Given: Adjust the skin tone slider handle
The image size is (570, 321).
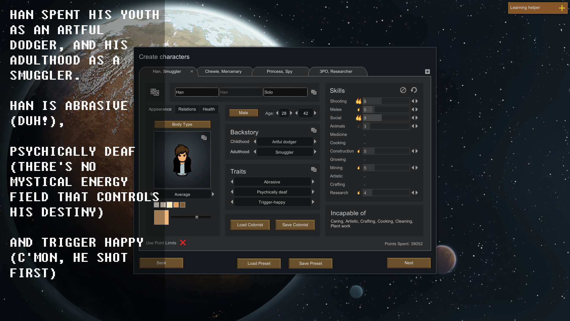Looking at the screenshot, I should click(197, 217).
